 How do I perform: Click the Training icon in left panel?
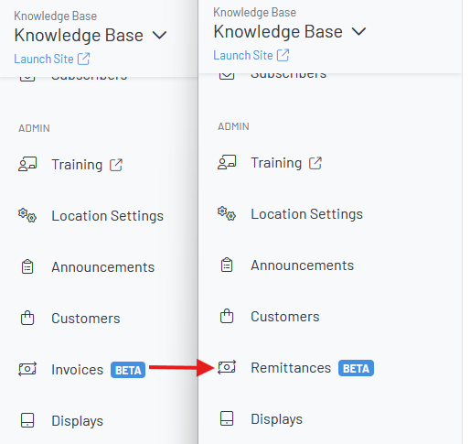tap(27, 164)
